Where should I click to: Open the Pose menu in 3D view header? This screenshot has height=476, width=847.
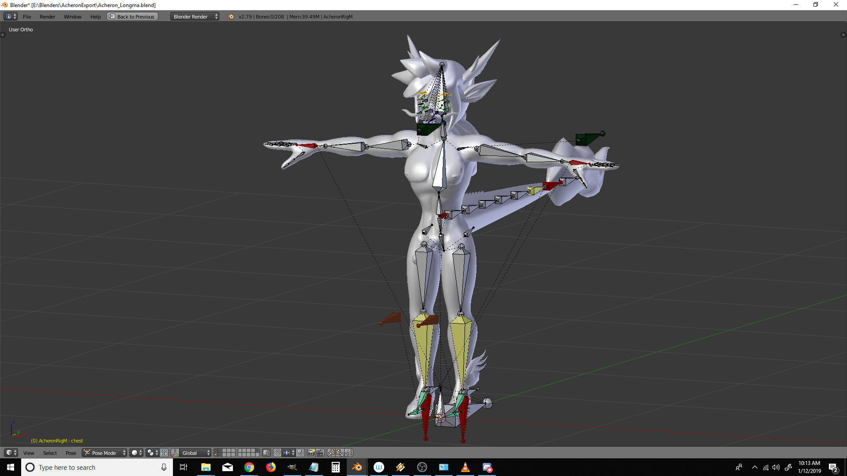point(71,453)
